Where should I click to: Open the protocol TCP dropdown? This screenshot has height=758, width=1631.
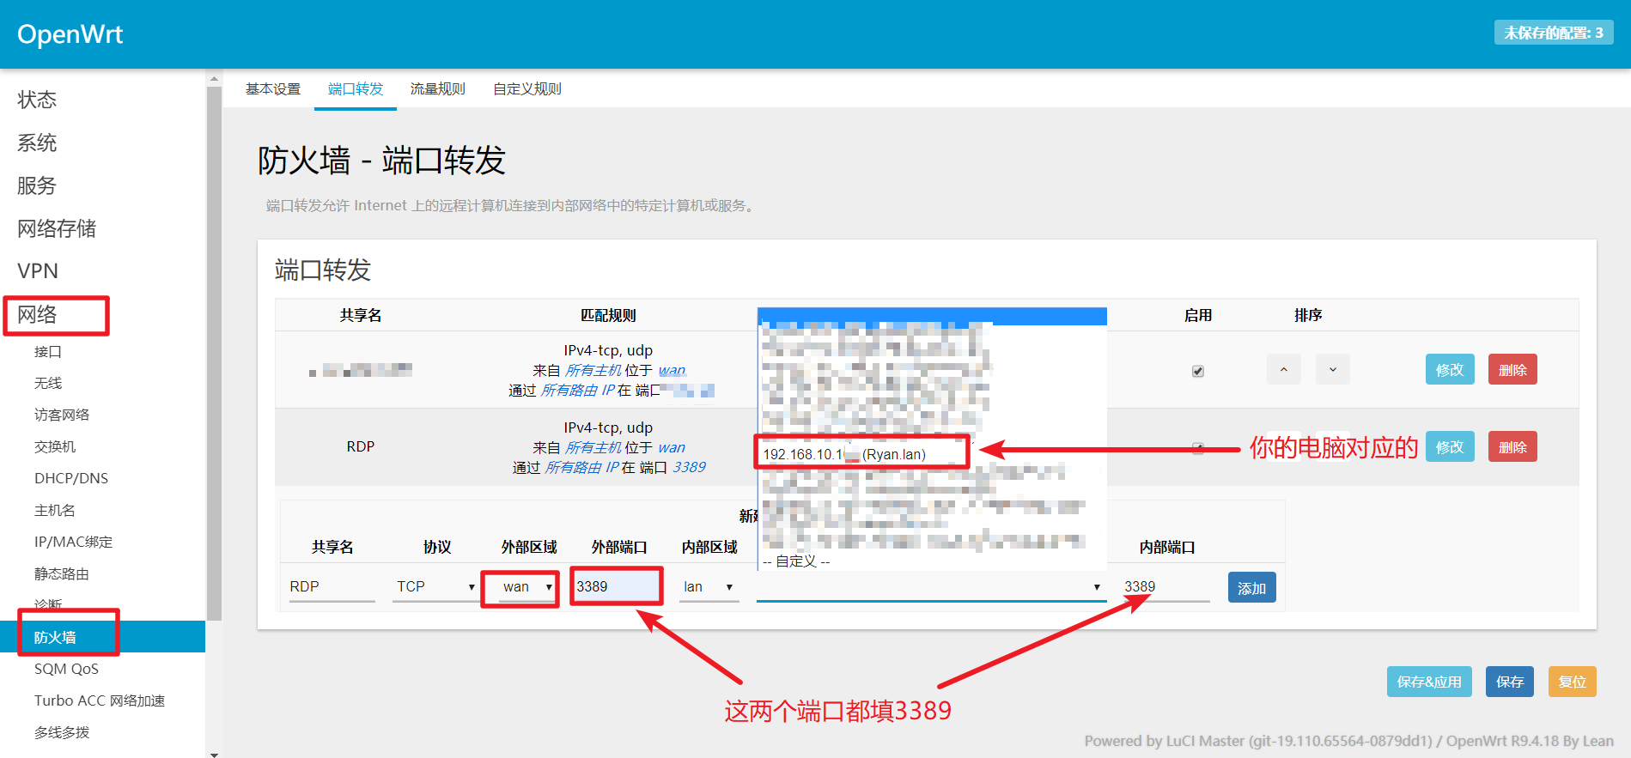pos(435,586)
